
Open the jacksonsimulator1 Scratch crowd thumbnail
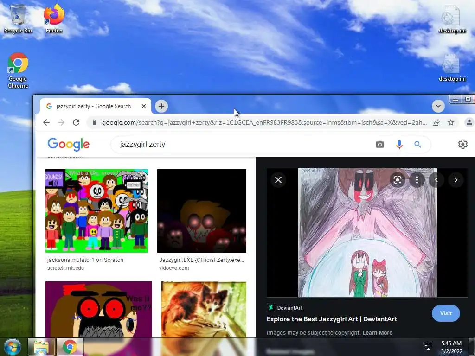[96, 211]
